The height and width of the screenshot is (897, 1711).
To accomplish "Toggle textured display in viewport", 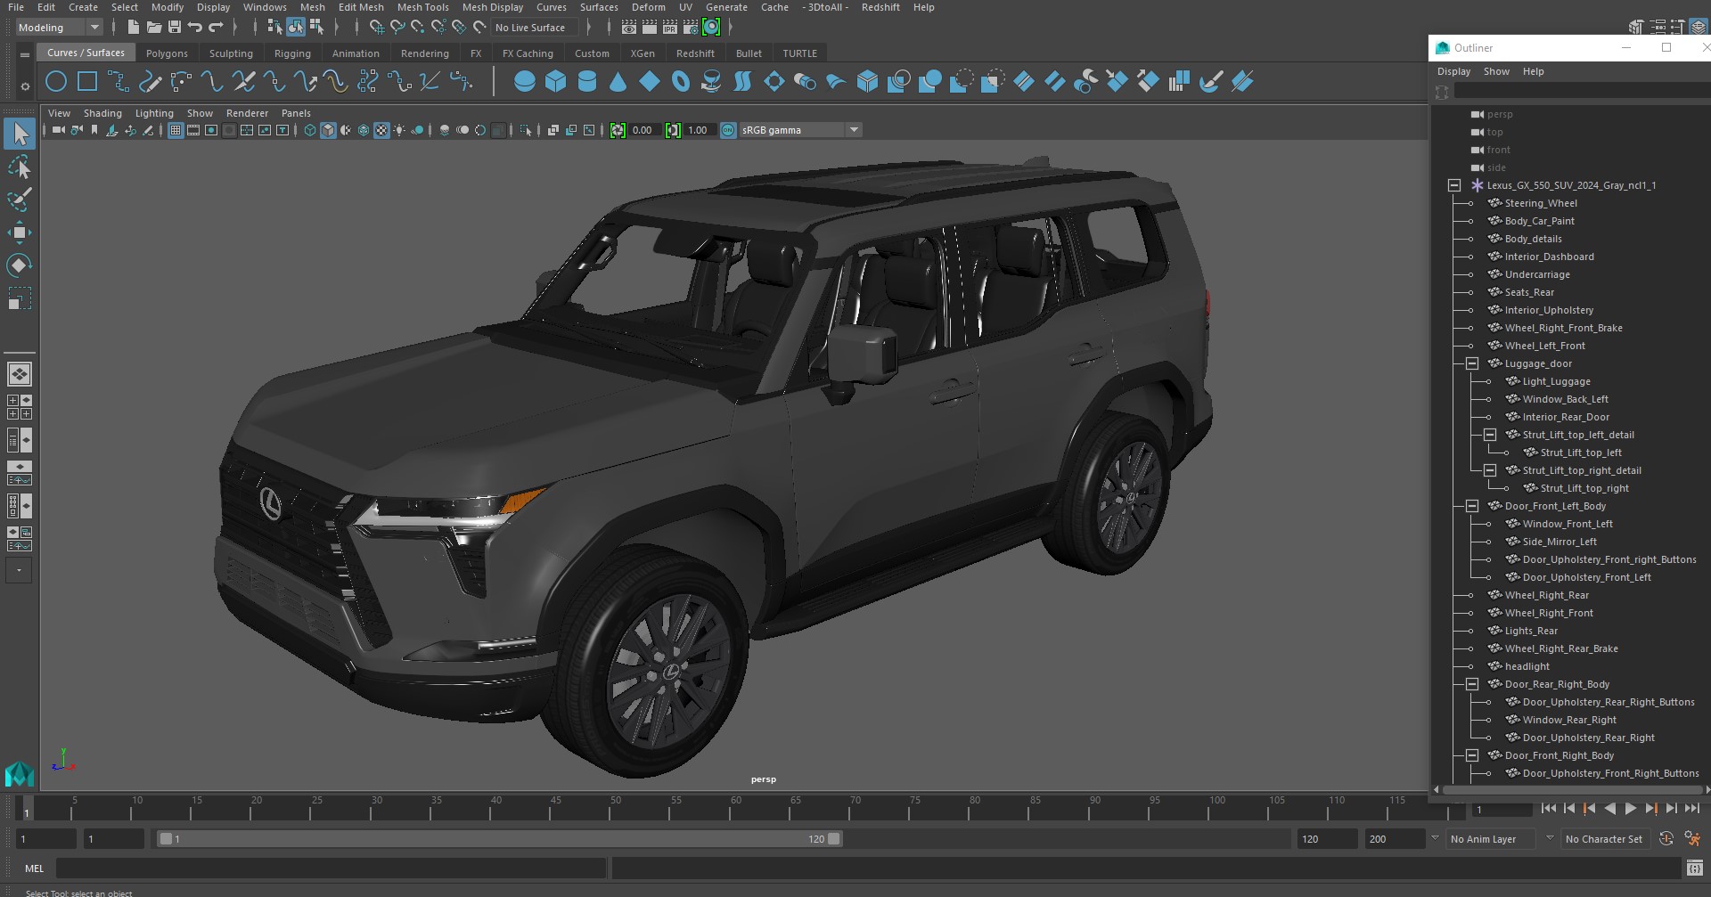I will [381, 130].
